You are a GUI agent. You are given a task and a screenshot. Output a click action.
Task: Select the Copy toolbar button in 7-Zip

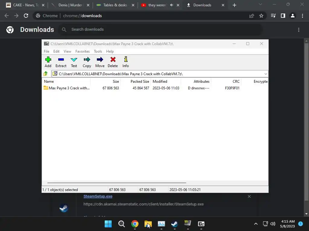coord(87,62)
